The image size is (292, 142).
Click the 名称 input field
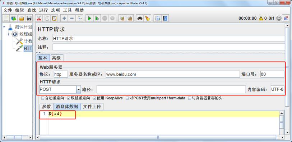(x=169, y=39)
